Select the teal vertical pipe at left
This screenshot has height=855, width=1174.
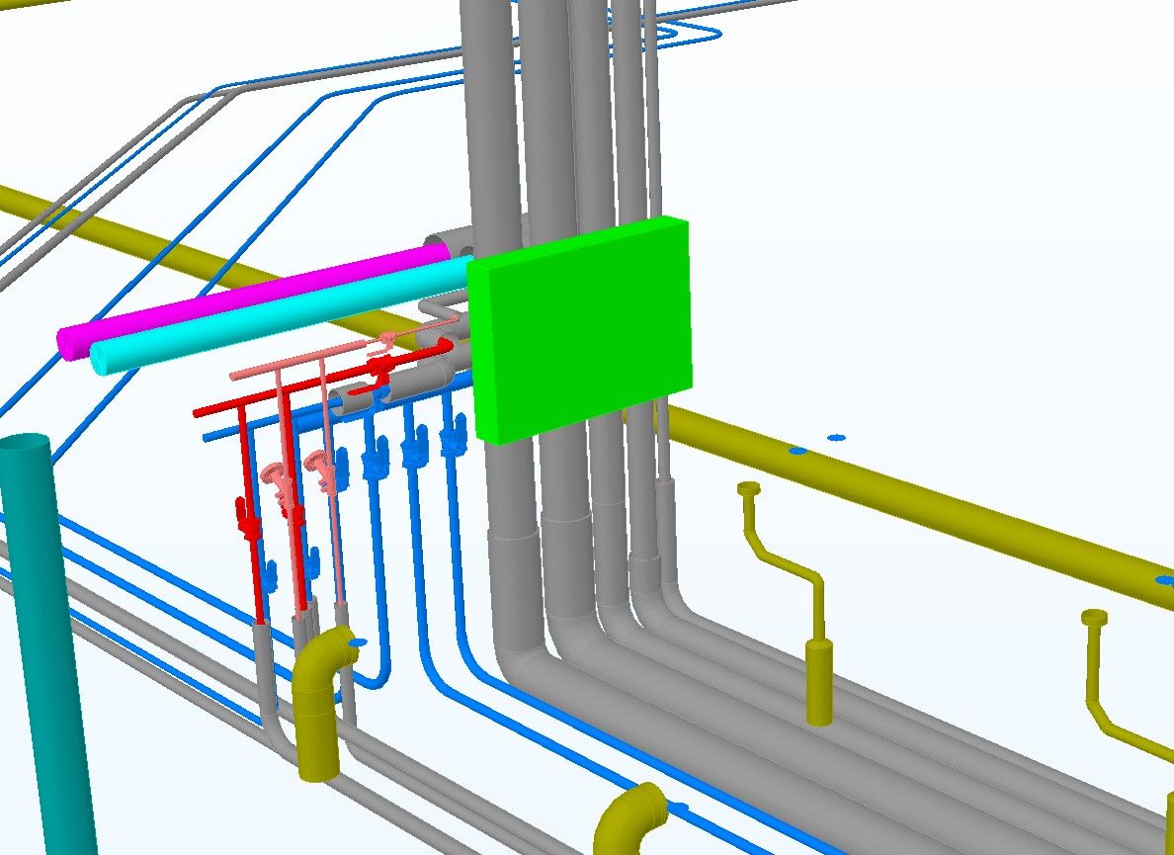(46, 642)
